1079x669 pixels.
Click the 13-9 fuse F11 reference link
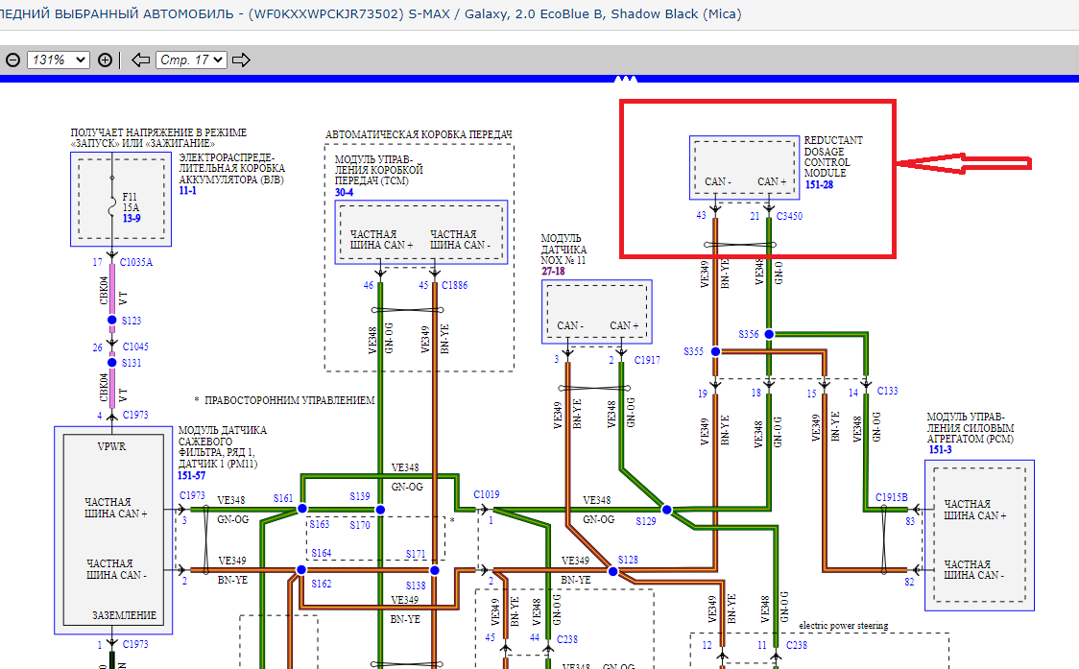tap(131, 218)
